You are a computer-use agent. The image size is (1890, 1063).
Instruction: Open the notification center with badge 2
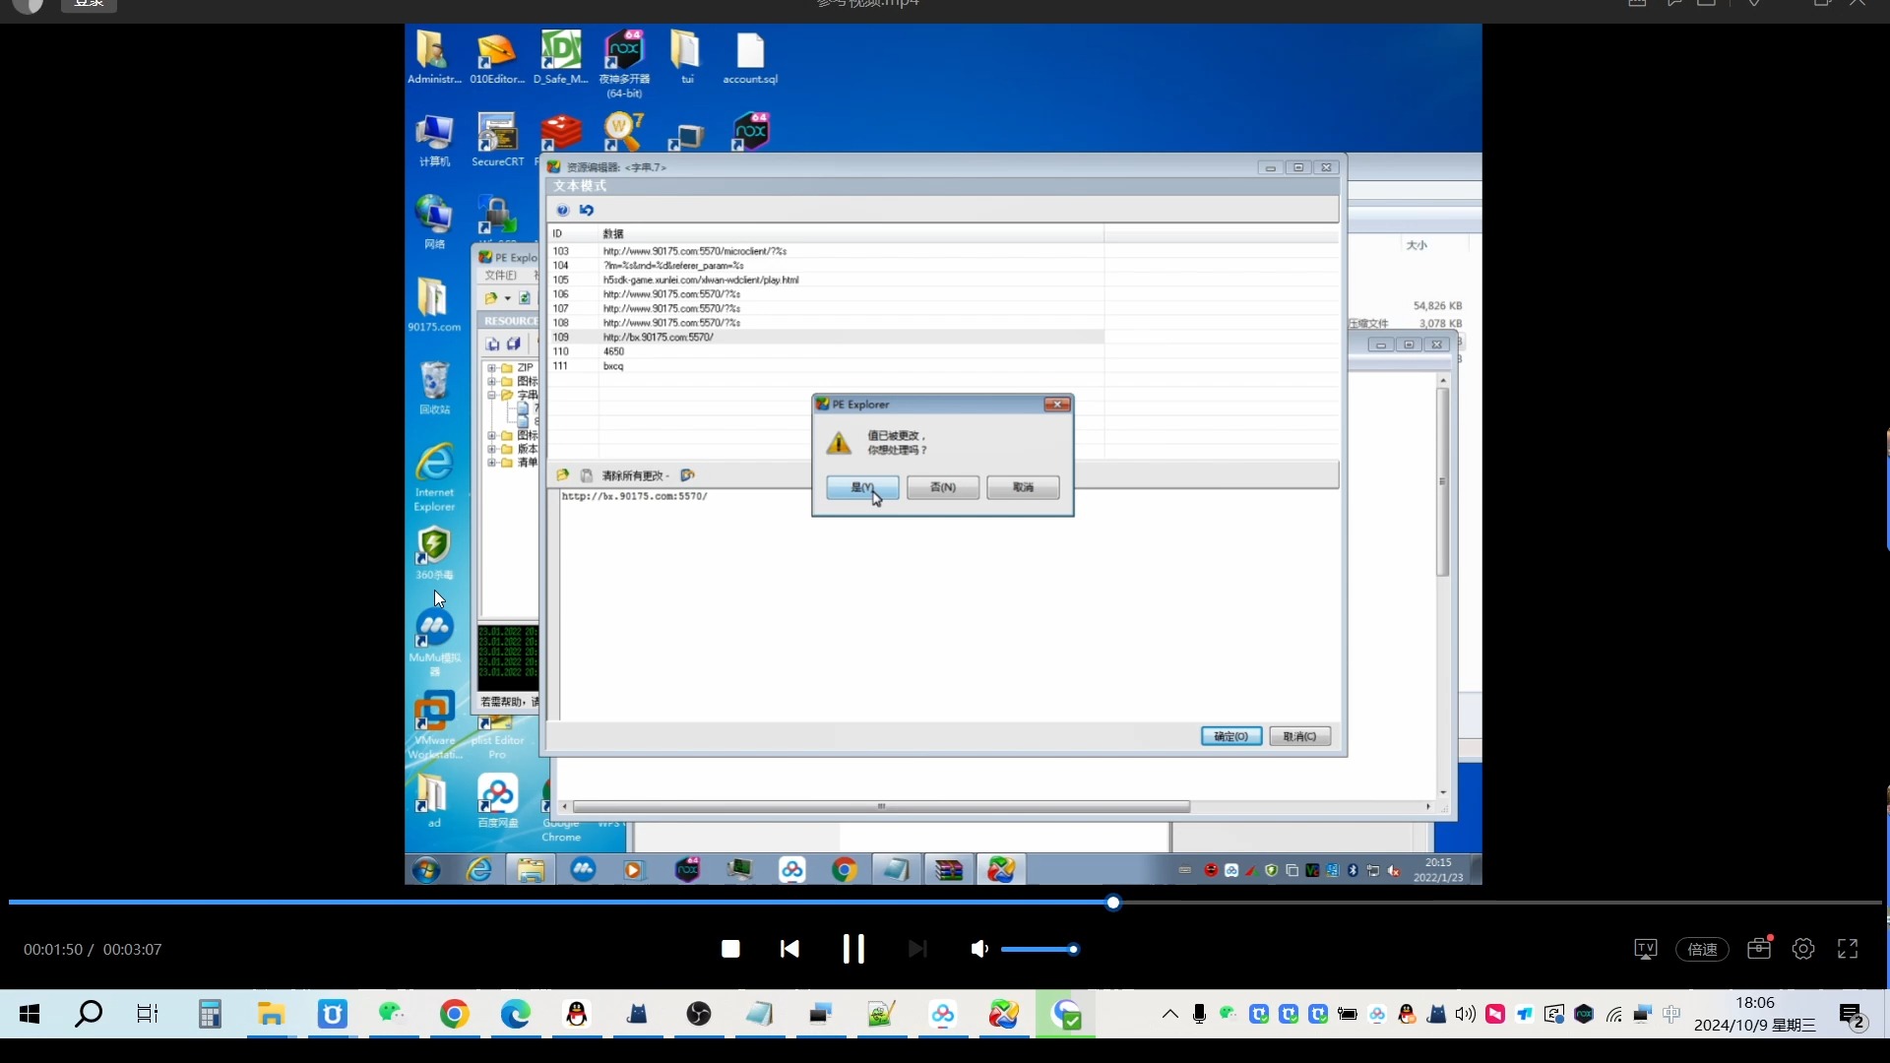1852,1015
